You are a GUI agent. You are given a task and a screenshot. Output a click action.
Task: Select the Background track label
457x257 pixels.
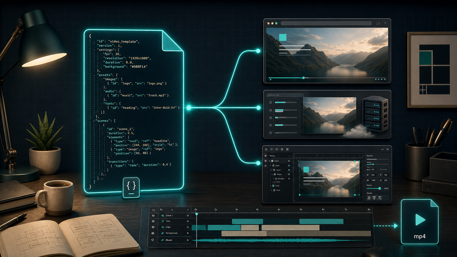[171, 233]
